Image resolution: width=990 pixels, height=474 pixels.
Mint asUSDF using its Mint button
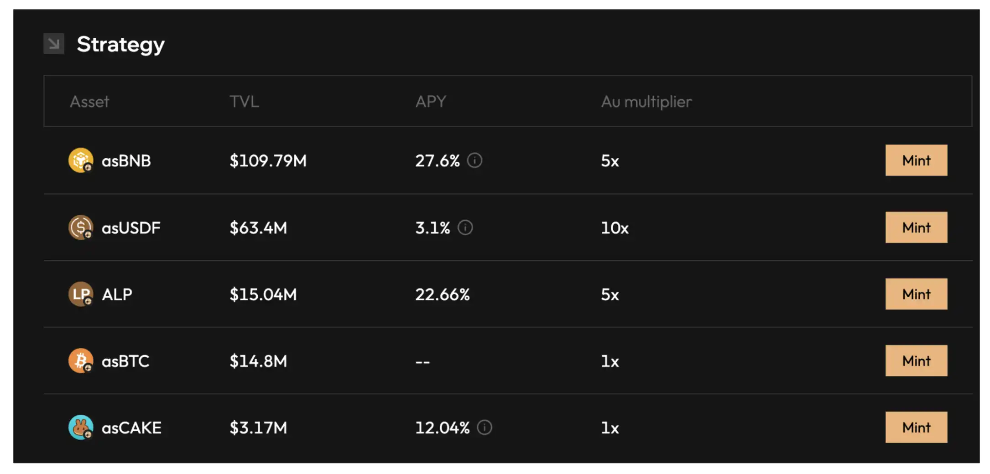916,227
